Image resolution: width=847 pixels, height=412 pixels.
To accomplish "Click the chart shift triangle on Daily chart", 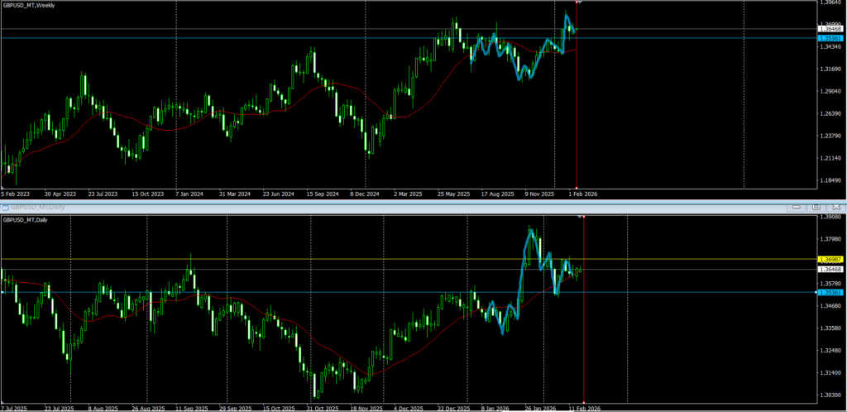I will [578, 217].
